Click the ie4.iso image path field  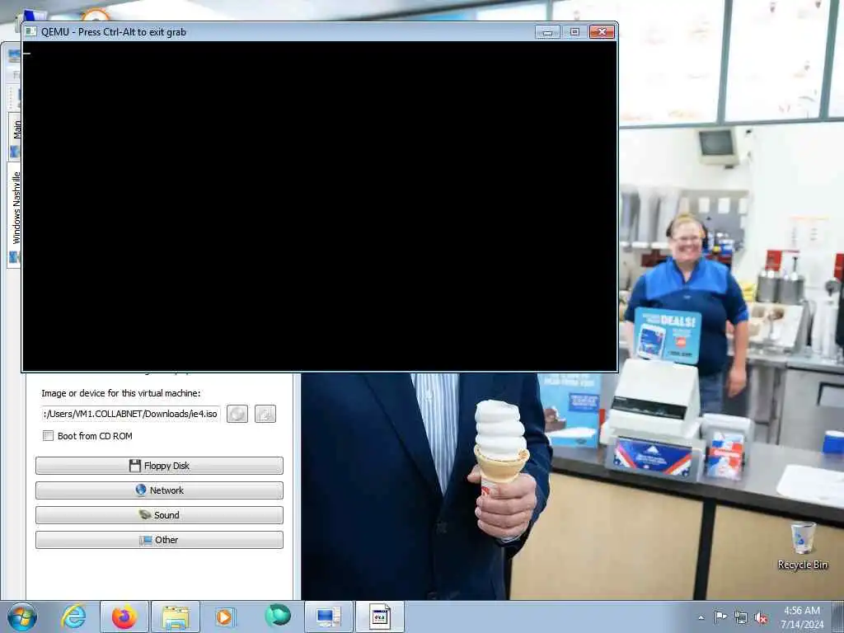click(x=131, y=414)
